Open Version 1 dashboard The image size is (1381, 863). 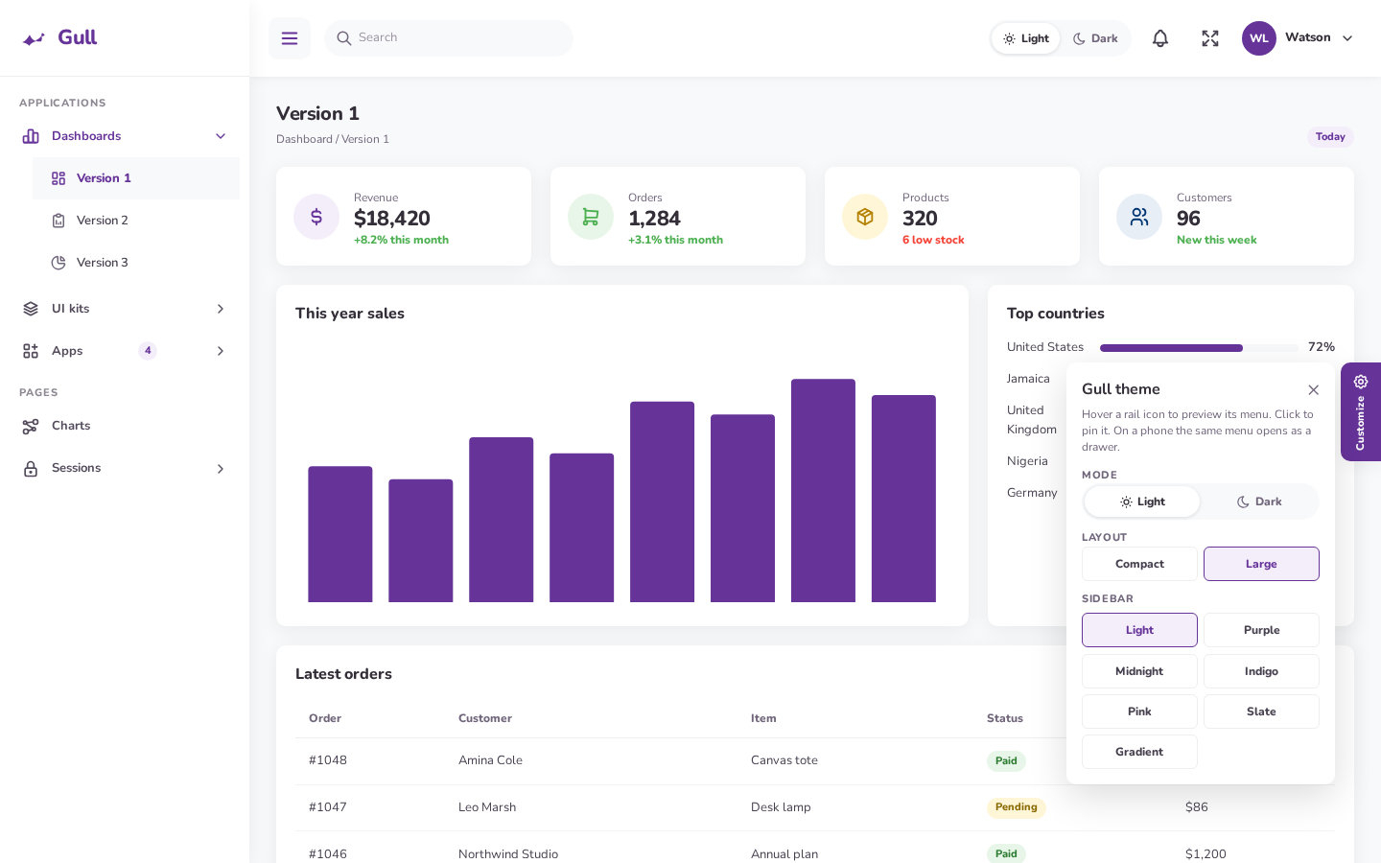[x=136, y=178]
